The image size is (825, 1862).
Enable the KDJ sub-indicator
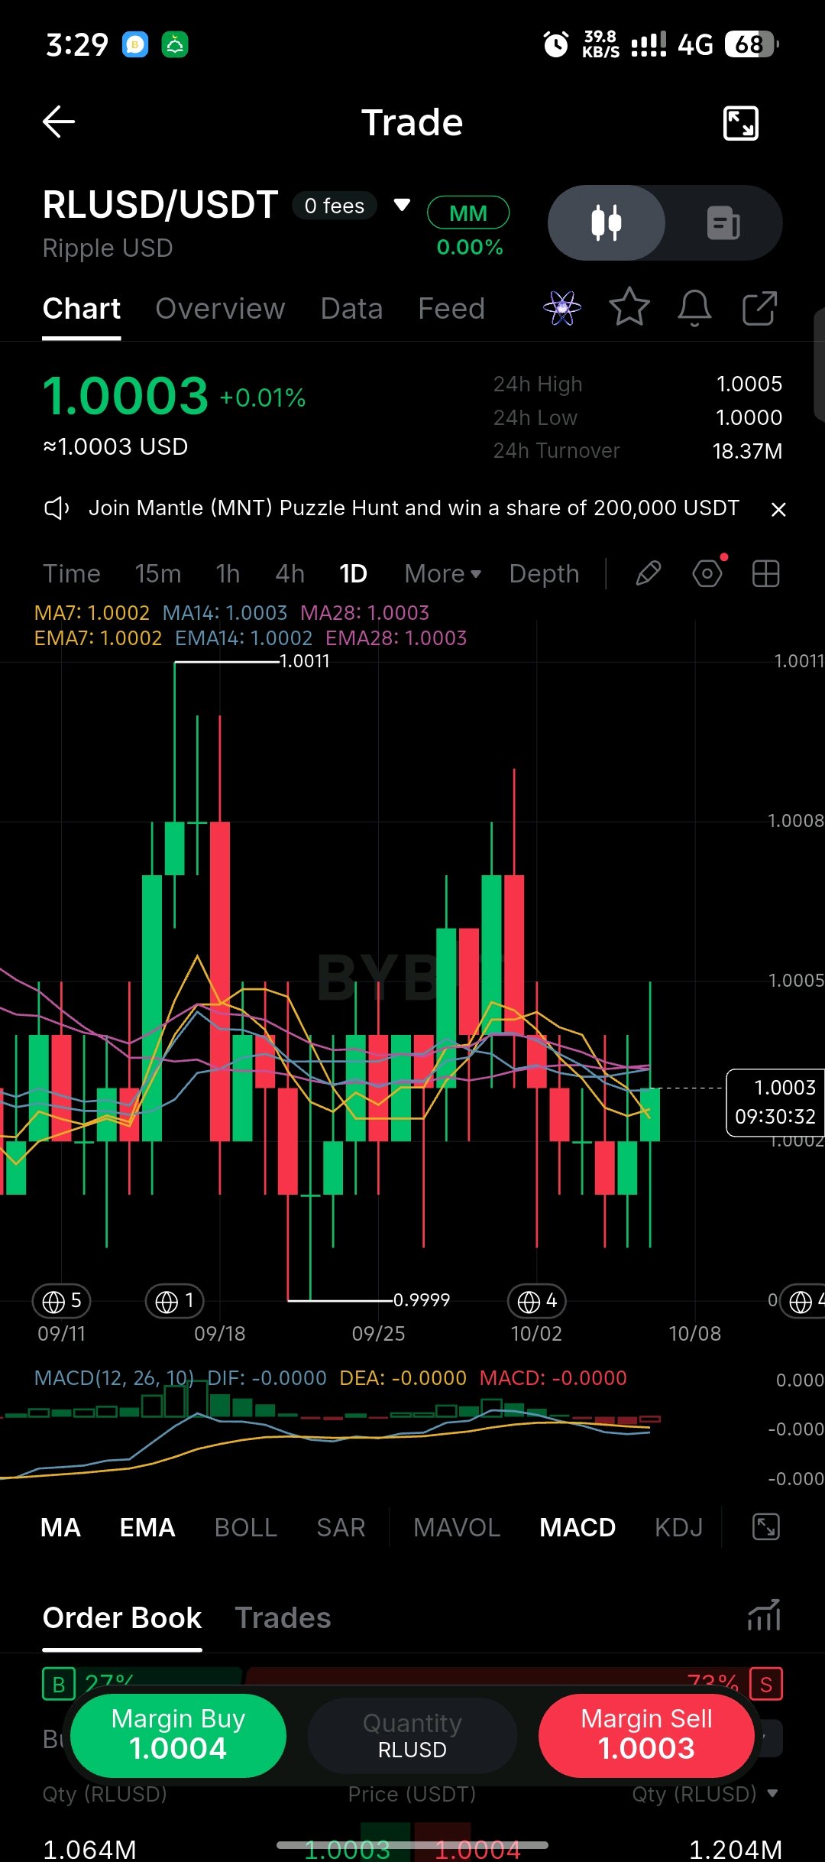679,1527
